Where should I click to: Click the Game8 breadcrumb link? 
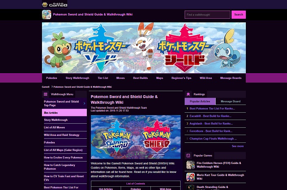point(46,87)
